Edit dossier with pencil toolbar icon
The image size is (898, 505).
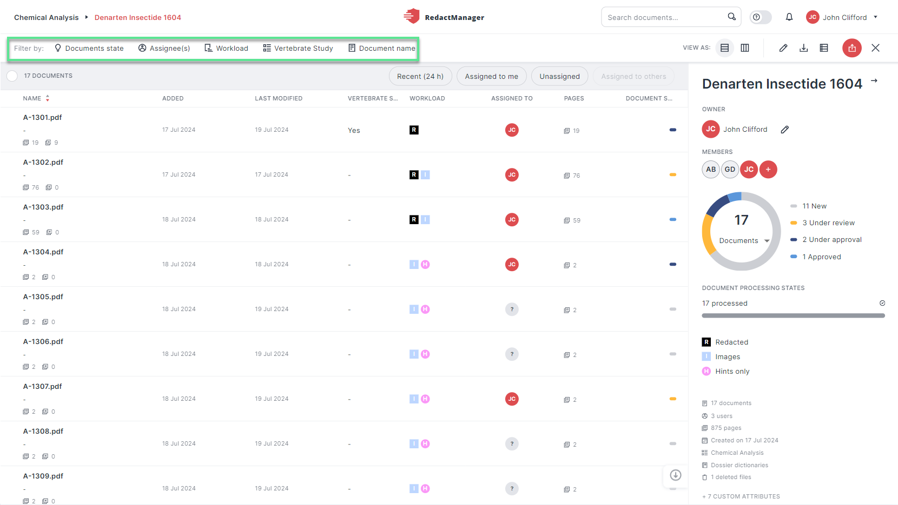click(x=783, y=48)
